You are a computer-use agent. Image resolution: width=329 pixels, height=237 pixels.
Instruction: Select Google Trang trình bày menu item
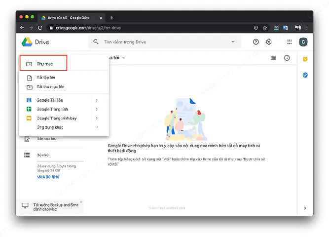tap(64, 118)
